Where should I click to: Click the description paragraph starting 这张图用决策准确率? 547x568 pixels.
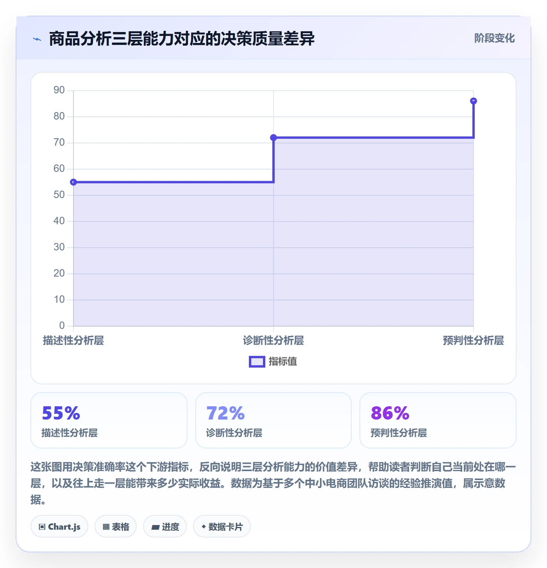tap(273, 483)
